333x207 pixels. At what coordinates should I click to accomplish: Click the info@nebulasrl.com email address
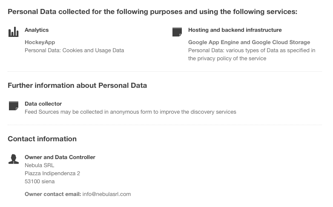(106, 194)
